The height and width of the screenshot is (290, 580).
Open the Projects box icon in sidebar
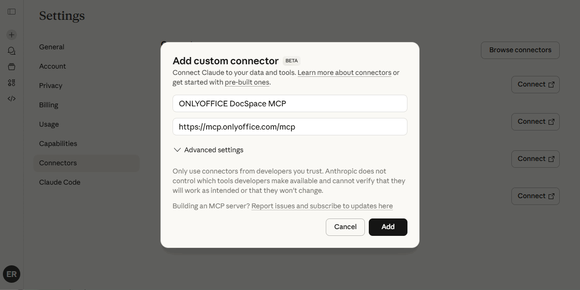pos(11,66)
